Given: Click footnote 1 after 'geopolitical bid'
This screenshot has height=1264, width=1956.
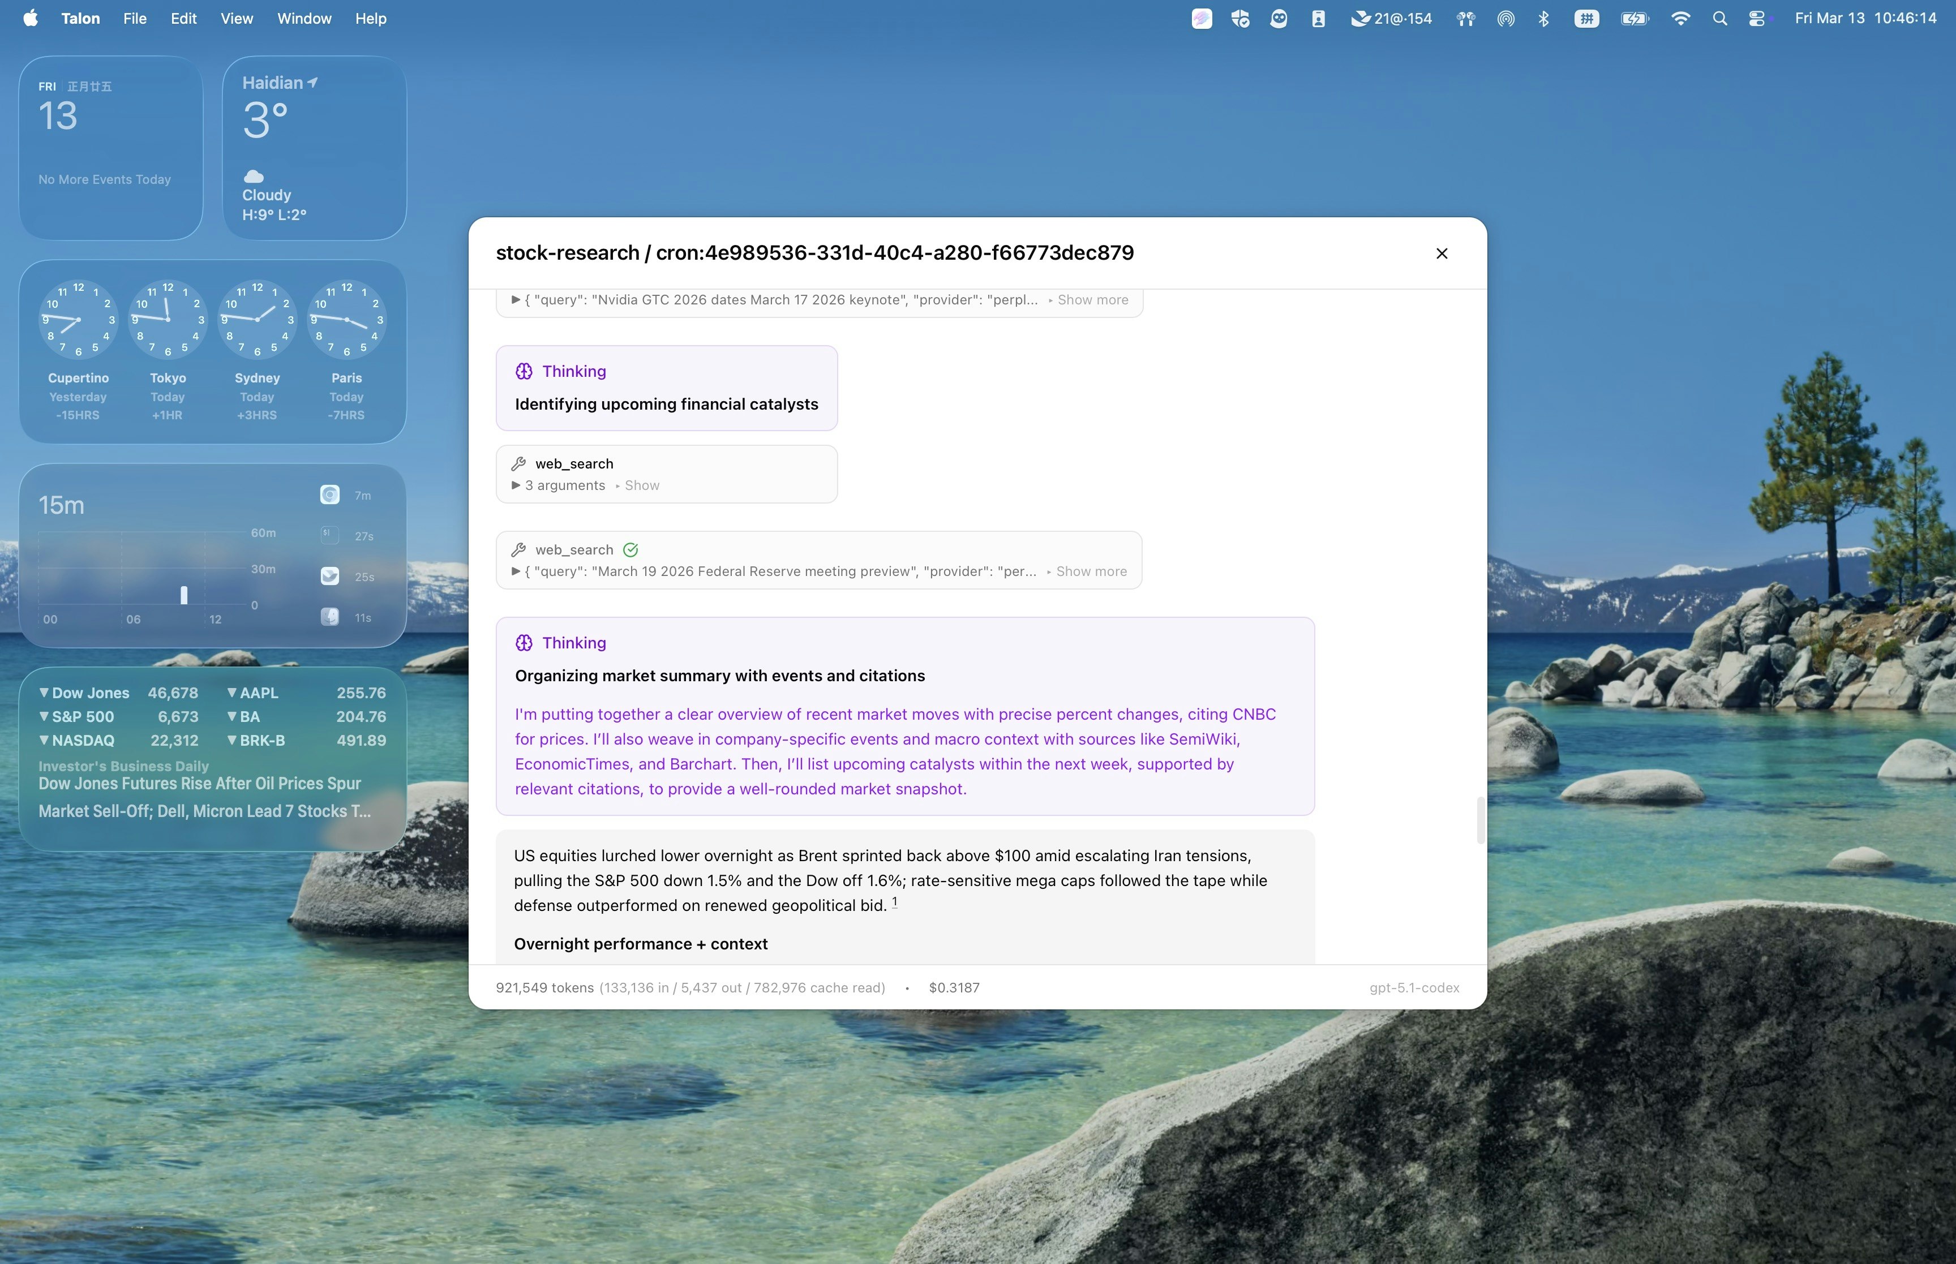Looking at the screenshot, I should click(x=895, y=902).
